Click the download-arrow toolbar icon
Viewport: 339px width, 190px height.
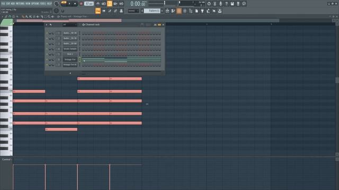coord(220,11)
